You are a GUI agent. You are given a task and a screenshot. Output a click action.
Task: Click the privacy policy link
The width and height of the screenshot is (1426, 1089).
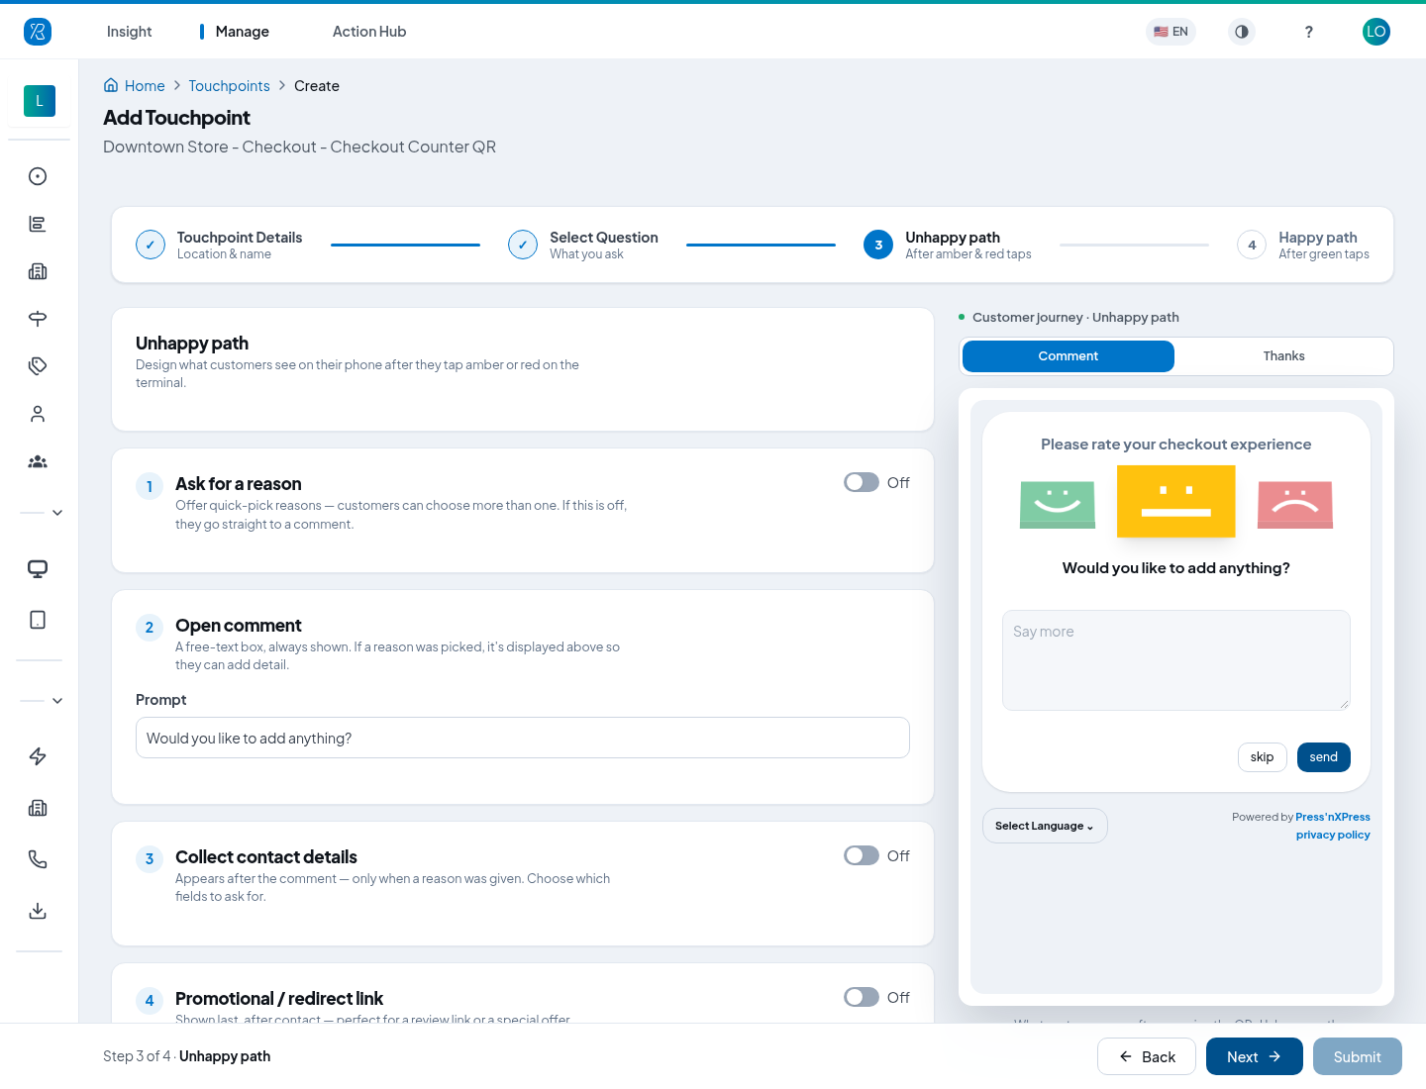click(x=1333, y=835)
